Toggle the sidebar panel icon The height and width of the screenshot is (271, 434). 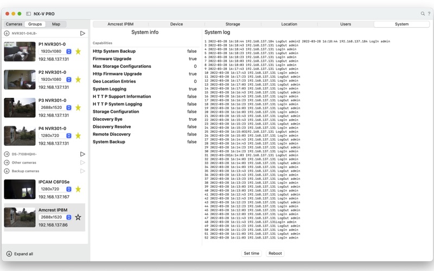tap(28, 14)
